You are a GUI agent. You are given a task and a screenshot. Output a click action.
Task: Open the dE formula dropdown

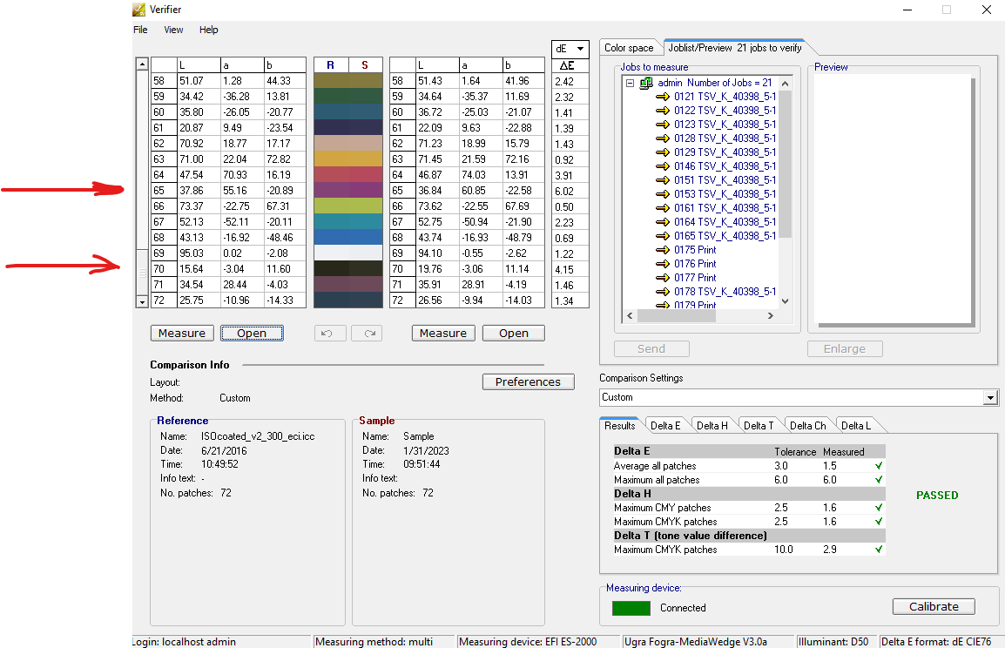pos(581,49)
